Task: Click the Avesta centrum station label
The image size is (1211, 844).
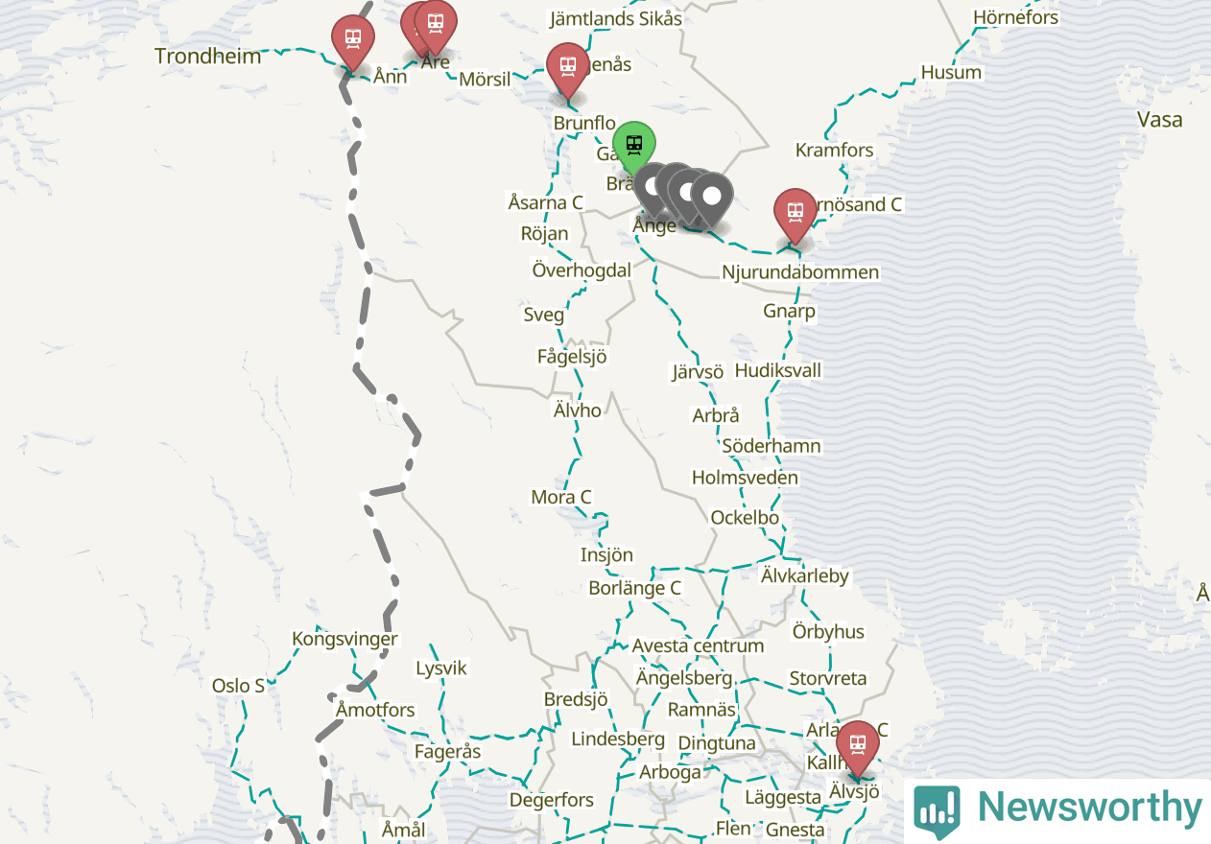Action: (x=698, y=645)
